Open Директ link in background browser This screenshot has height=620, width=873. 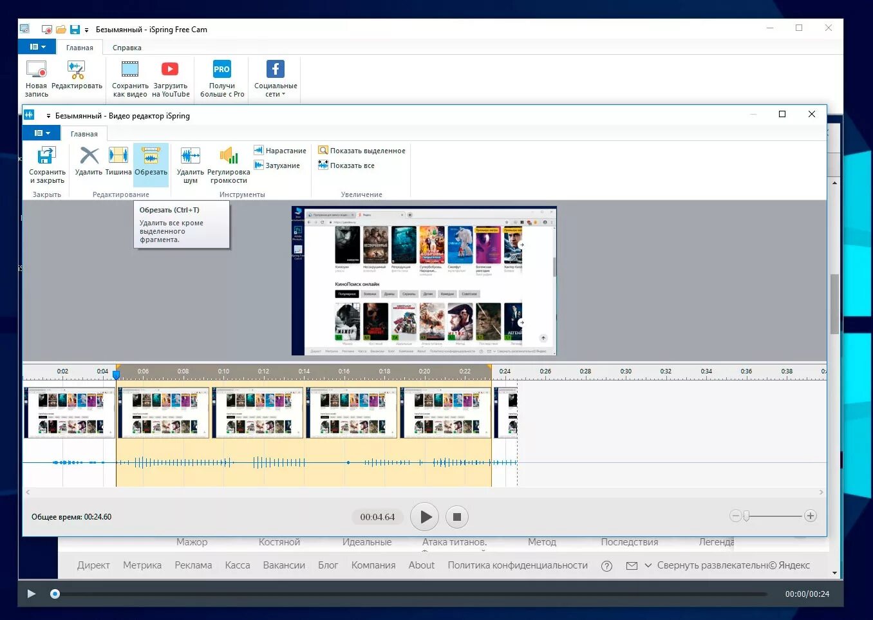point(93,565)
